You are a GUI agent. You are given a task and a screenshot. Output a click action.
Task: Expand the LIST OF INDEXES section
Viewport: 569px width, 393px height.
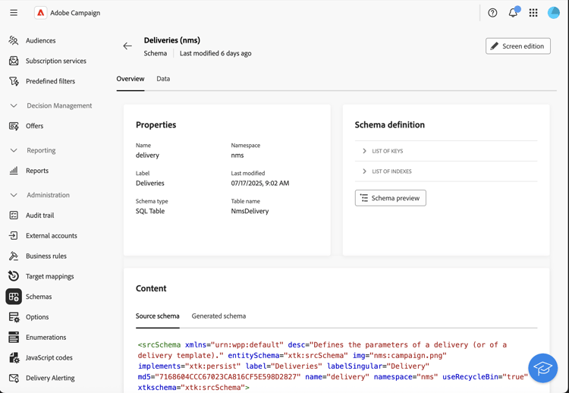click(x=446, y=171)
